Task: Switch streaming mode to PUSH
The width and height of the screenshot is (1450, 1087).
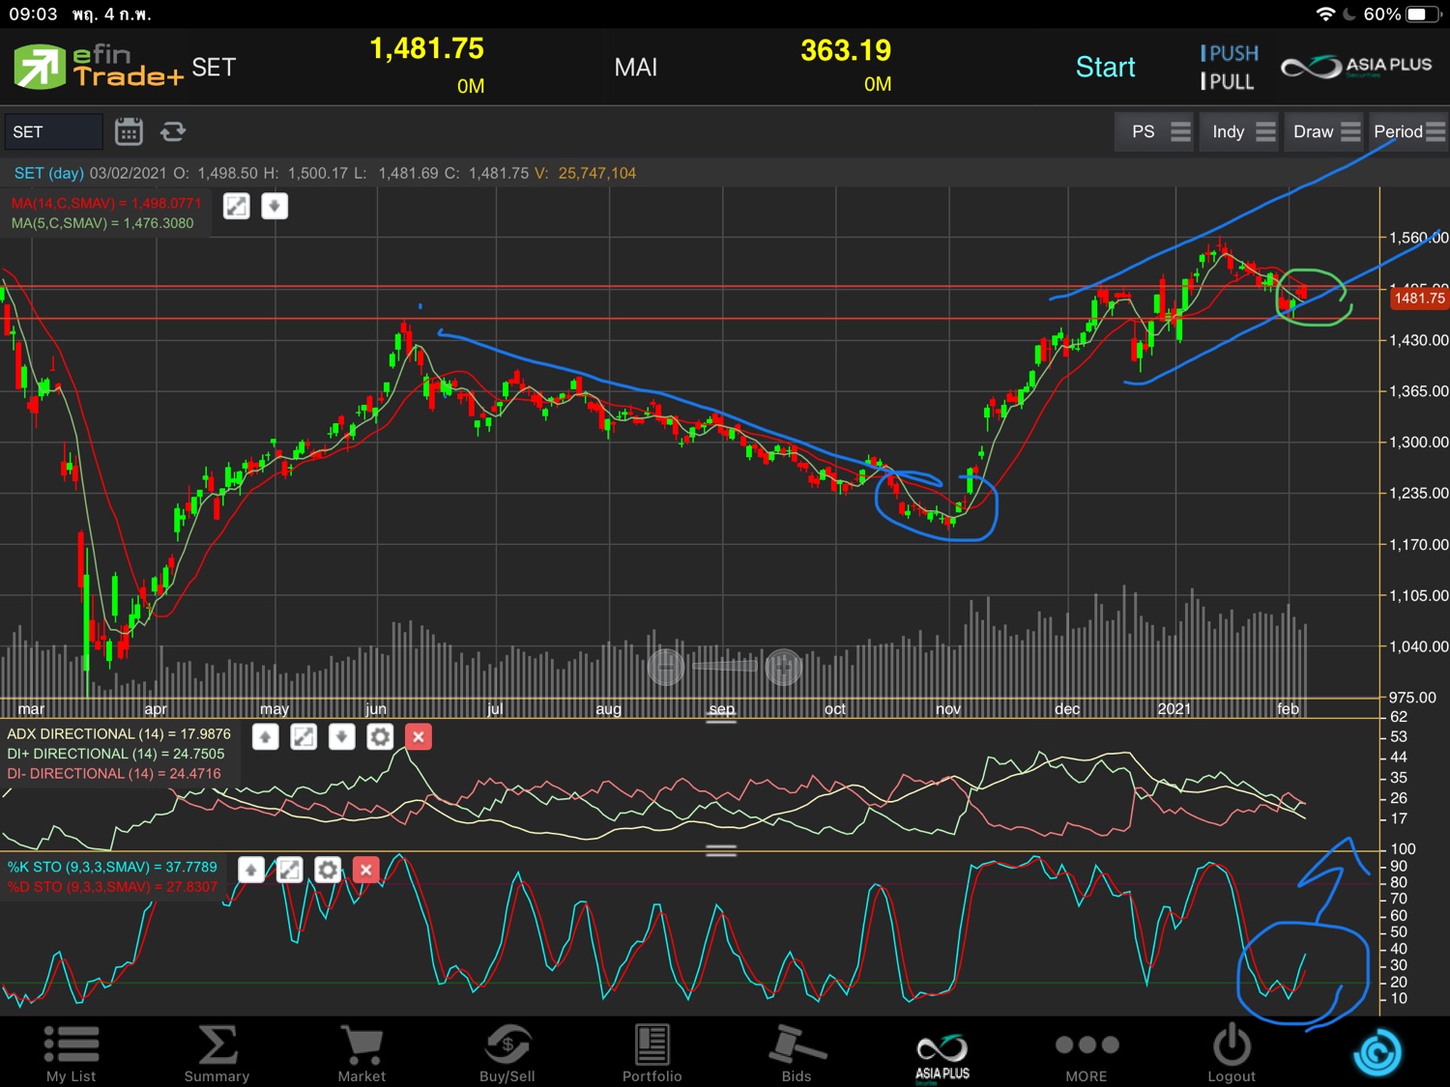Action: (x=1230, y=53)
